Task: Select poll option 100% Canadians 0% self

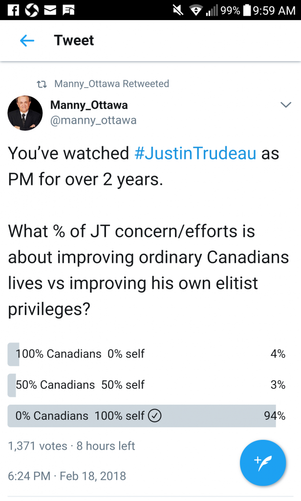Action: [147, 354]
